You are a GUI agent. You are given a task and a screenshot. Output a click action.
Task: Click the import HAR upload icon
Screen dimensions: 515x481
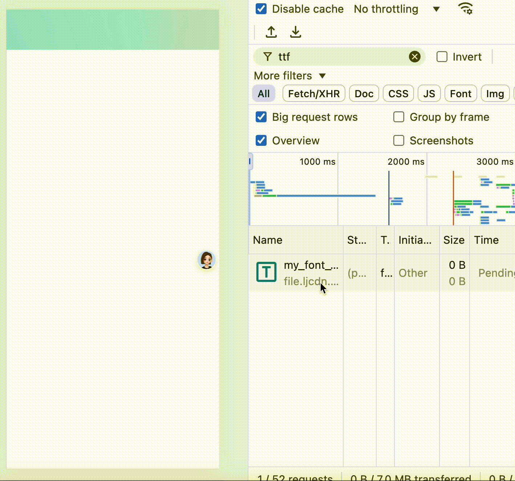[271, 32]
